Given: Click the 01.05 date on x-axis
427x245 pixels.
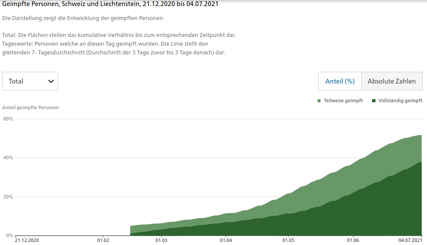Looking at the screenshot, I should 288,240.
